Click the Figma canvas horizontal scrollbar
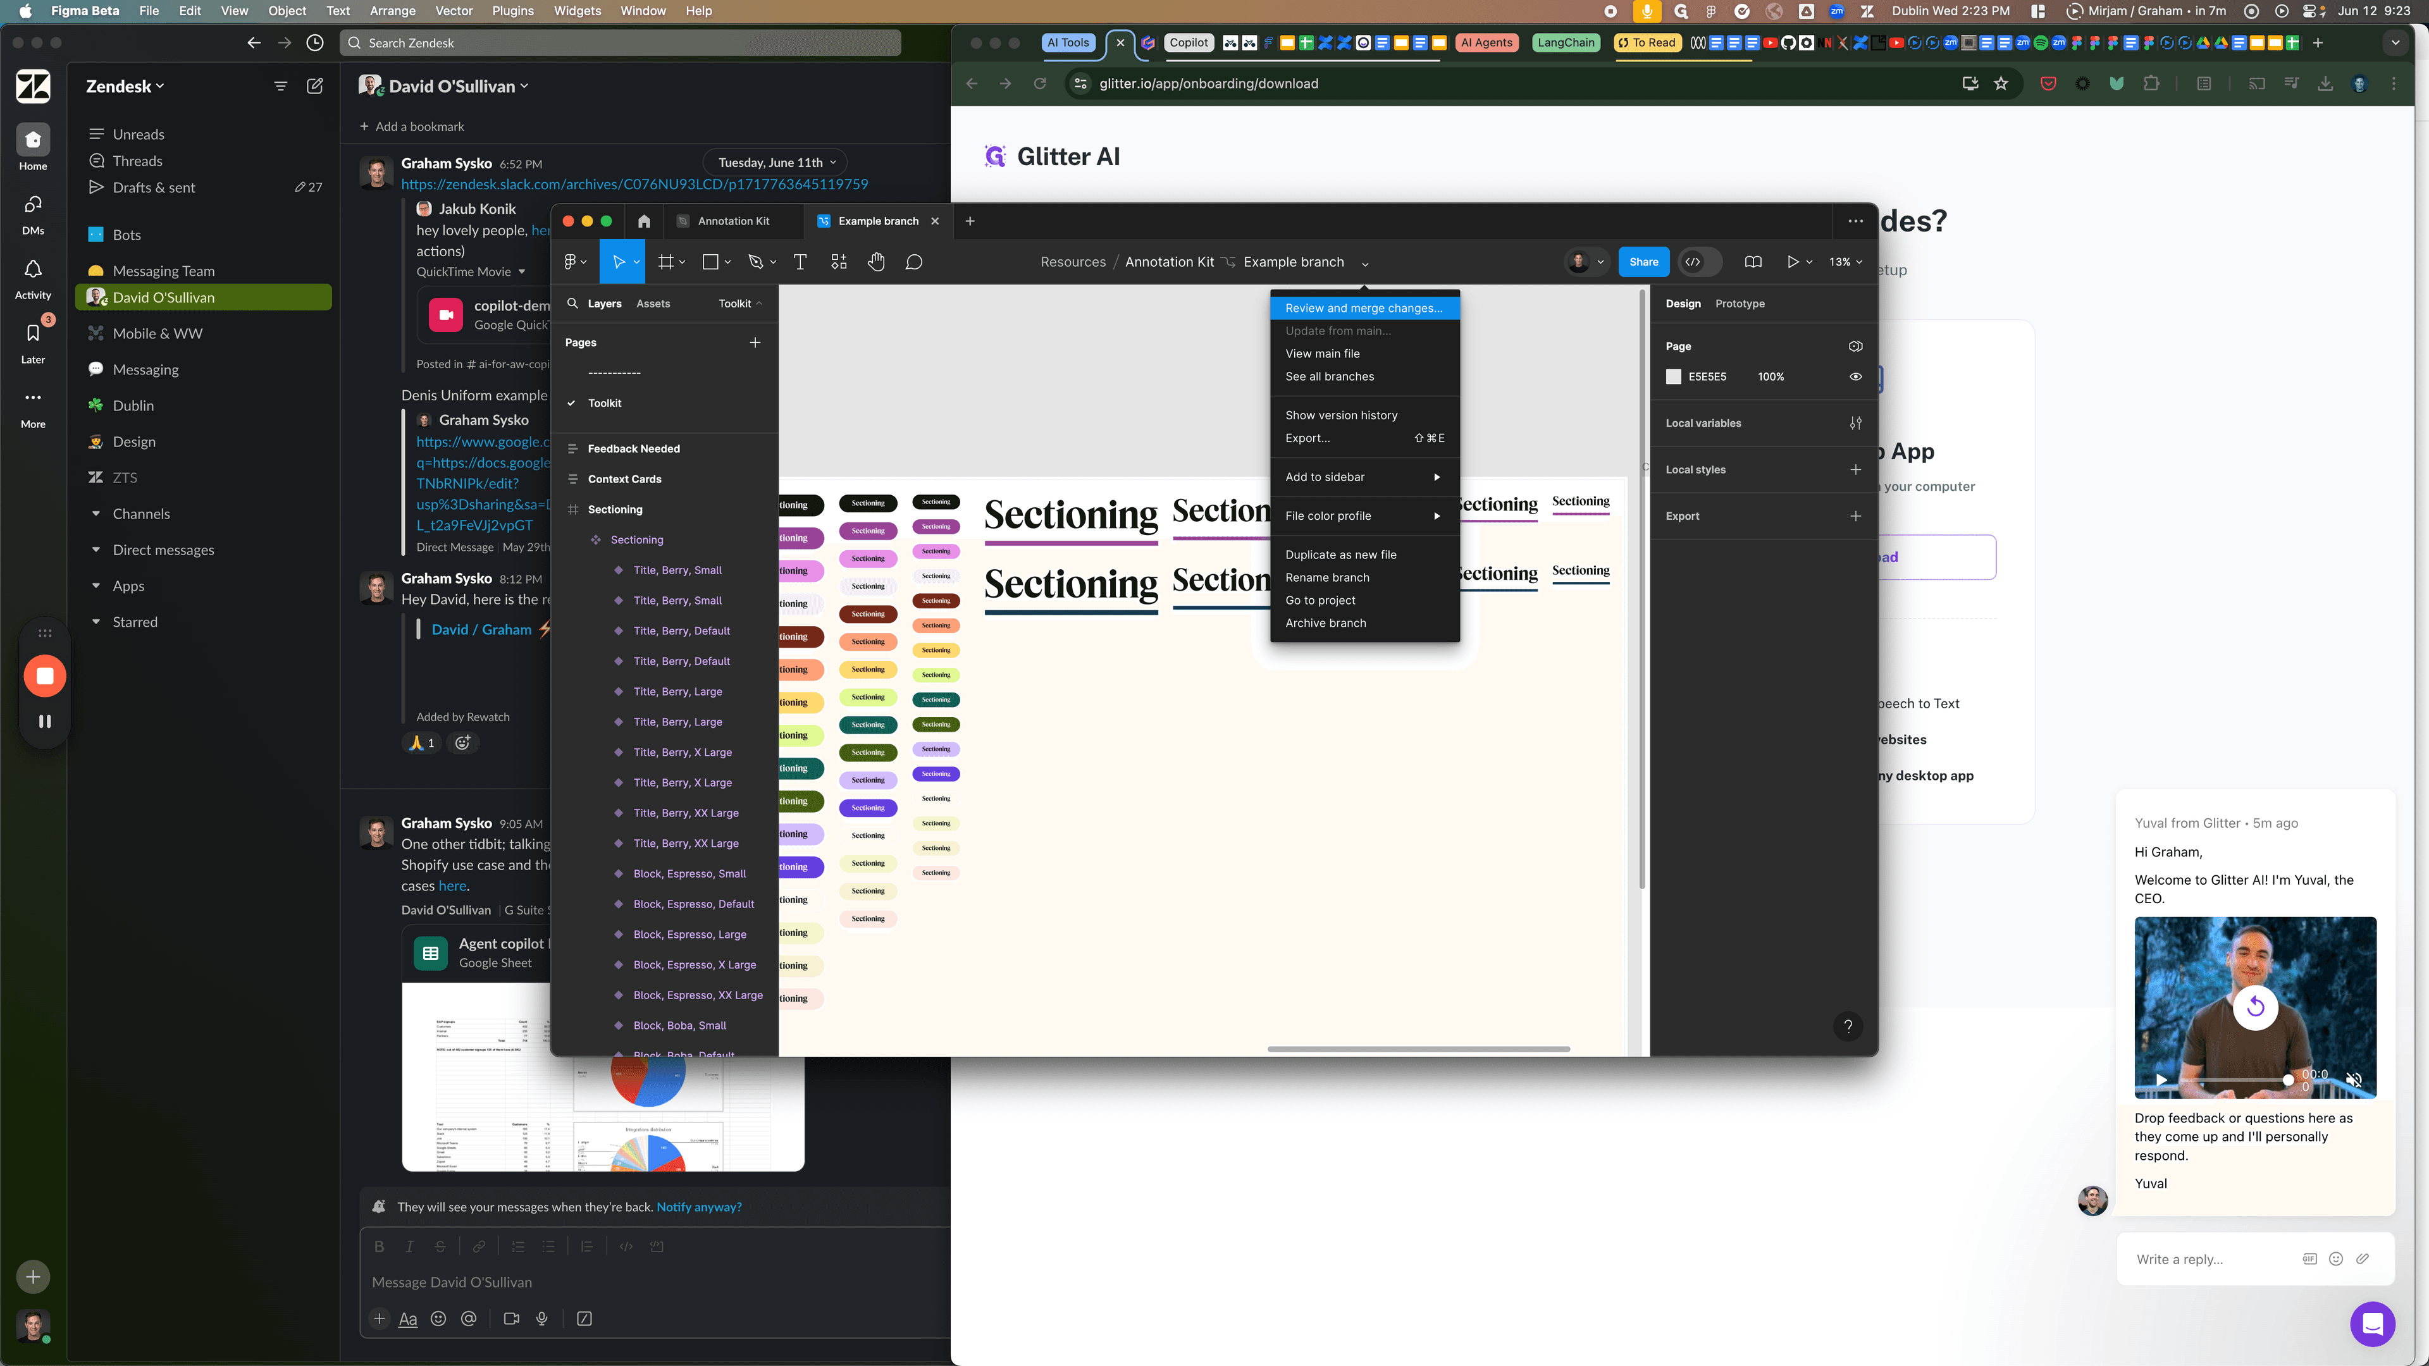The width and height of the screenshot is (2429, 1366). tap(1418, 1049)
